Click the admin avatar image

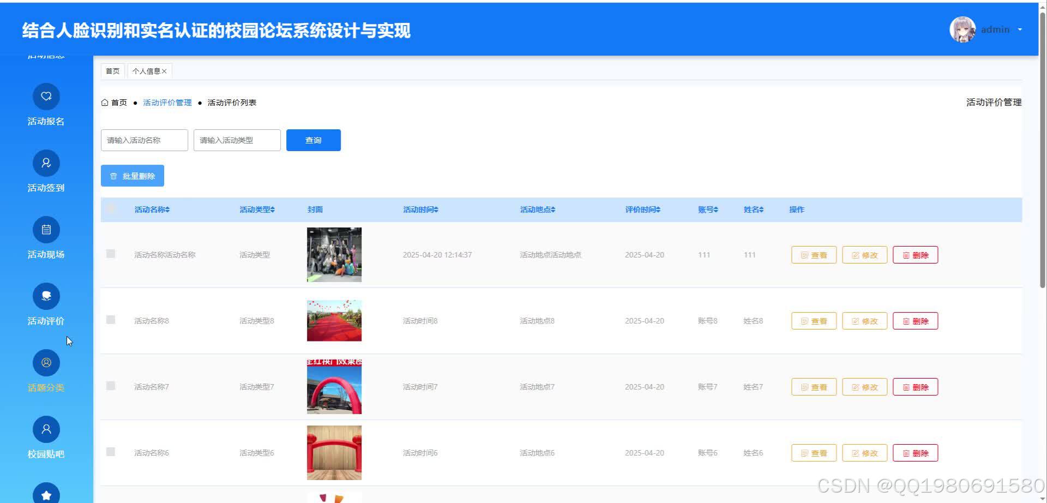962,29
